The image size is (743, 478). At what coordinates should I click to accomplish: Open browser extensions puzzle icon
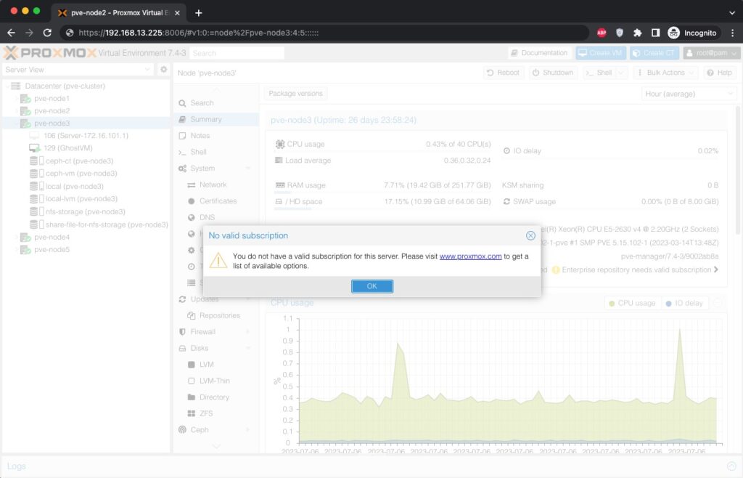637,33
